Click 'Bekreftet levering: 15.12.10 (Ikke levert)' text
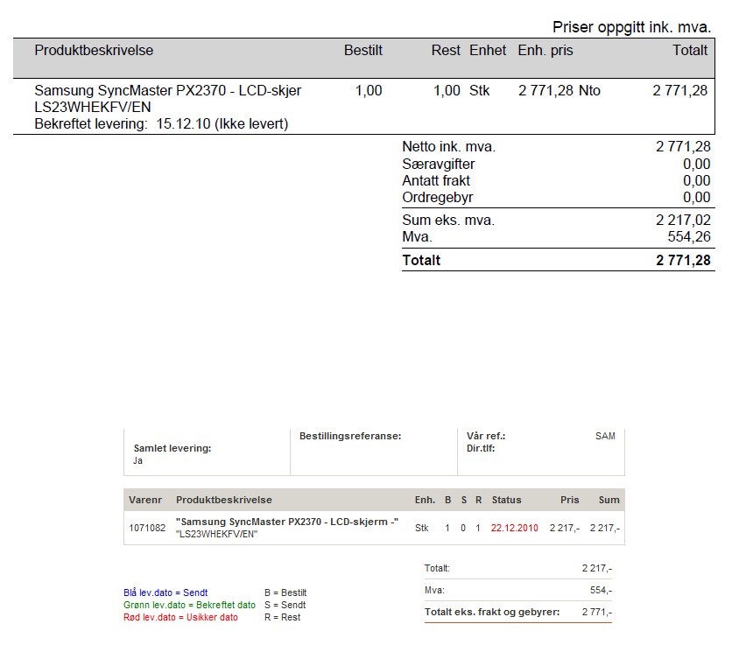Screen dimensions: 732x645 [x=161, y=123]
